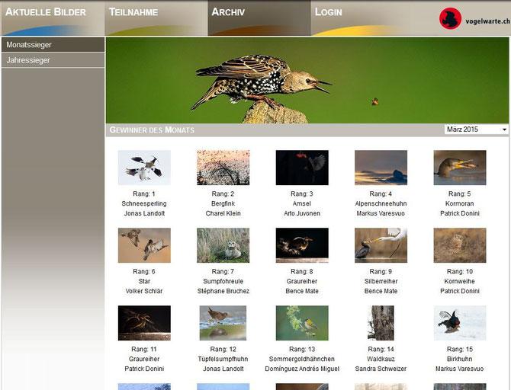The height and width of the screenshot is (390, 511).
Task: Open the Rang 15 Birkhuhn thumbnail
Action: pyautogui.click(x=460, y=323)
